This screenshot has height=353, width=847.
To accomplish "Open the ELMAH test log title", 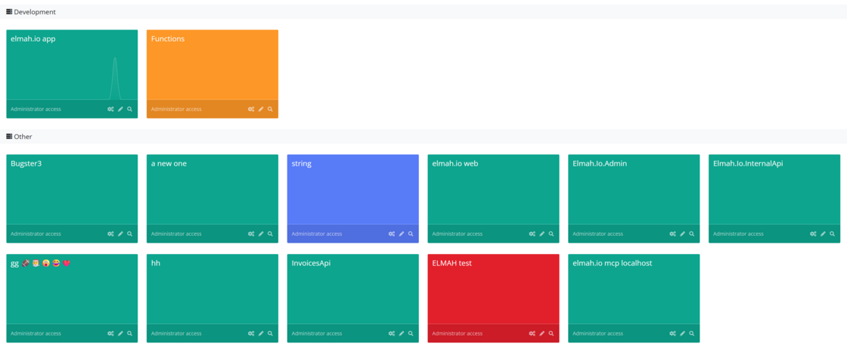I will tap(452, 263).
